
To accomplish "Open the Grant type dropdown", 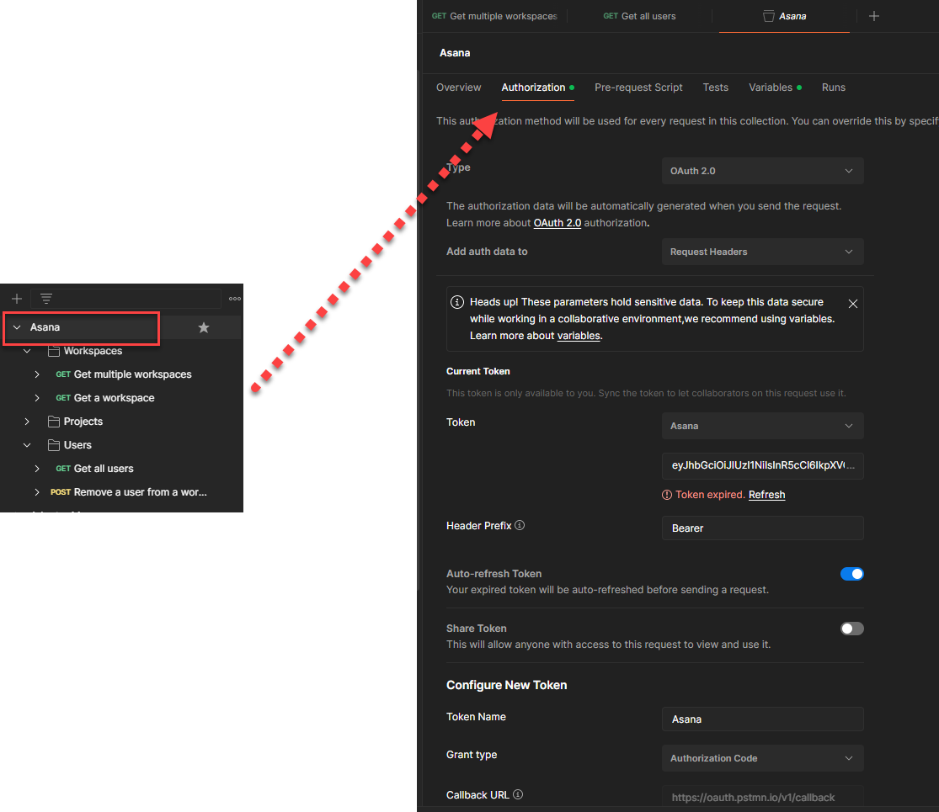I will point(762,758).
